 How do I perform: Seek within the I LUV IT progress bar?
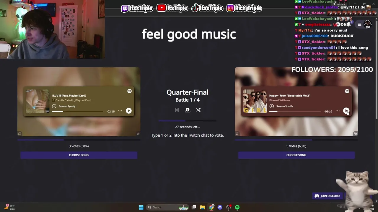click(x=77, y=112)
